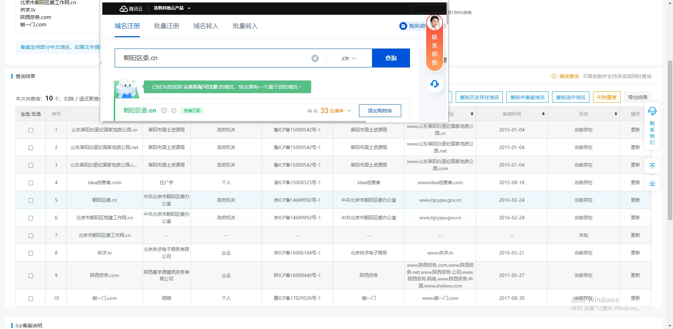Clear the domain search field with the X icon
This screenshot has height=329, width=673.
[x=315, y=58]
